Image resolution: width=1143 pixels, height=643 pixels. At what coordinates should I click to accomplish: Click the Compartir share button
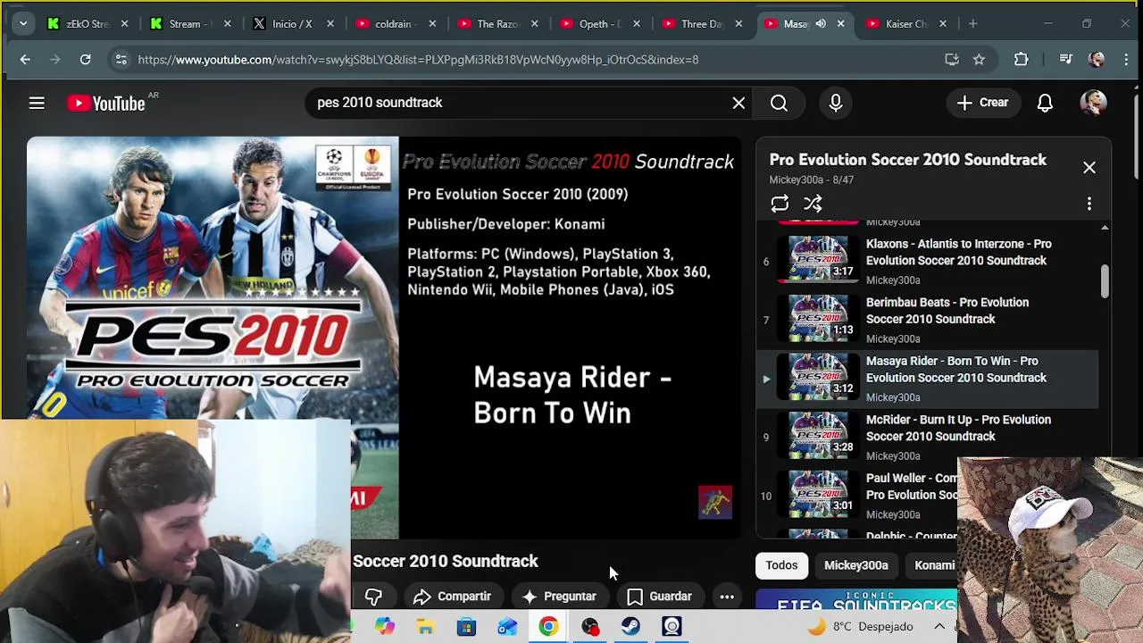(x=453, y=597)
